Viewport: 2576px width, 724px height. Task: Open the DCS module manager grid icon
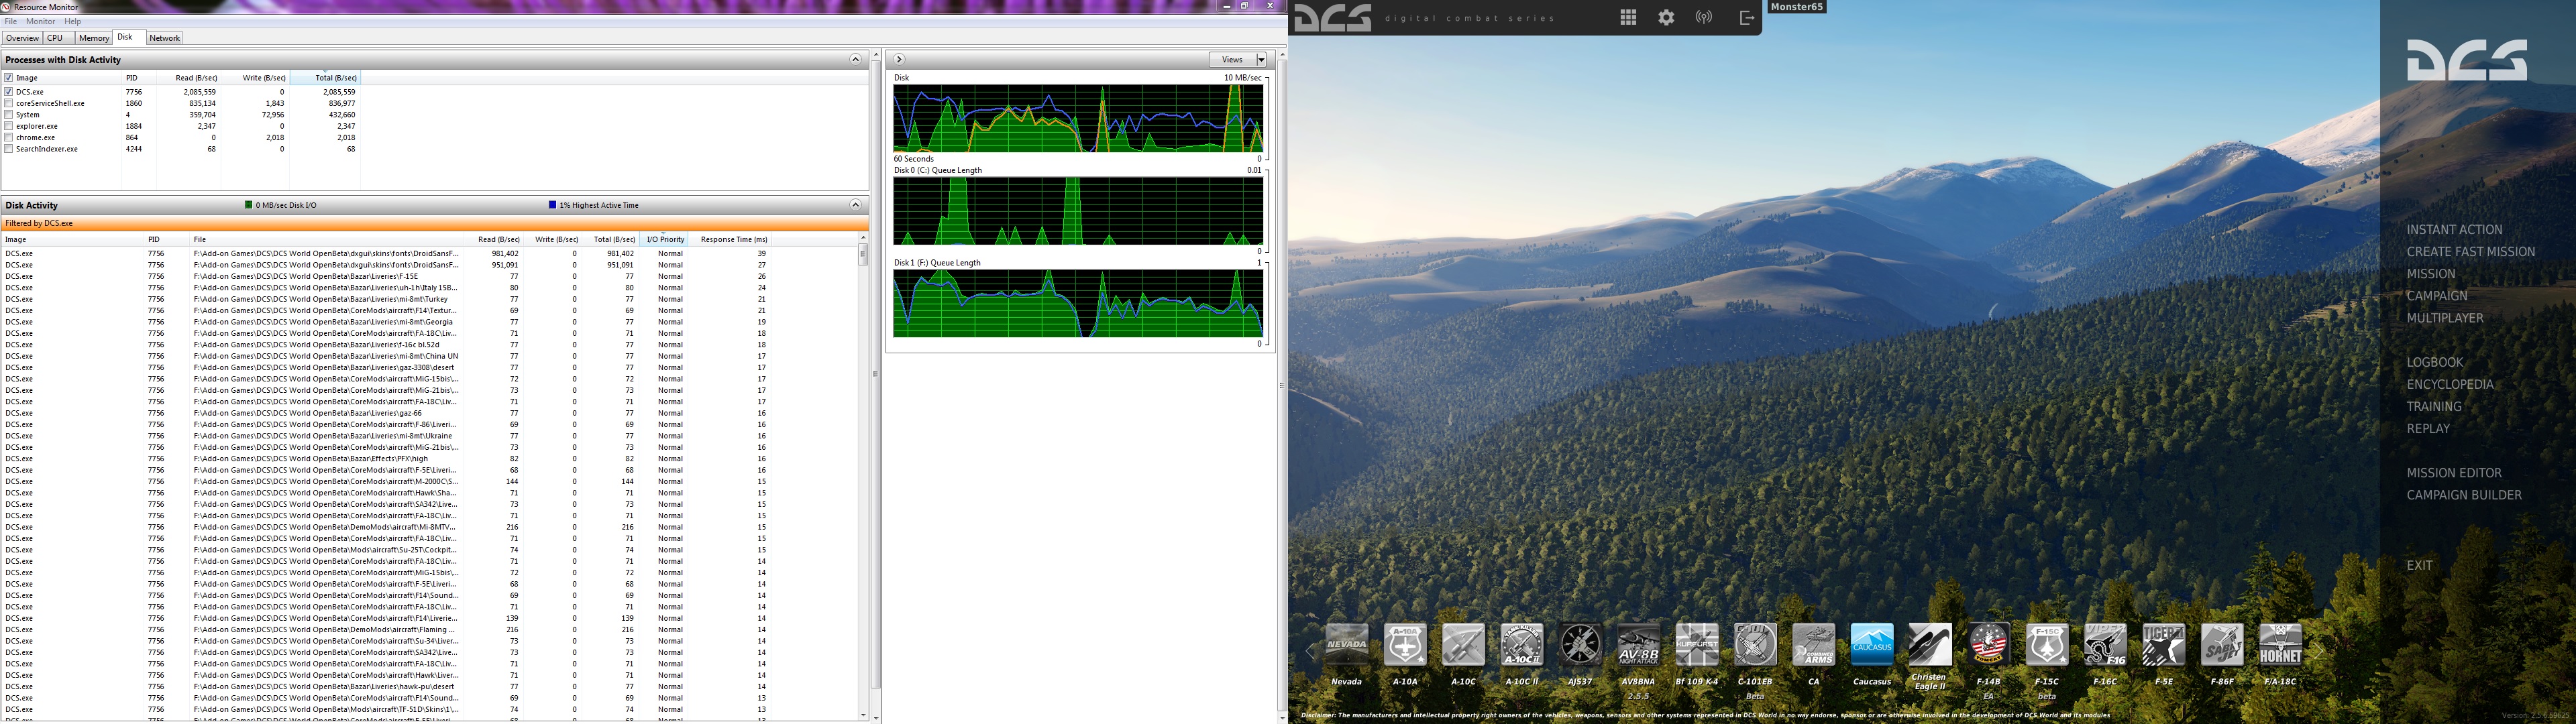pos(1628,17)
